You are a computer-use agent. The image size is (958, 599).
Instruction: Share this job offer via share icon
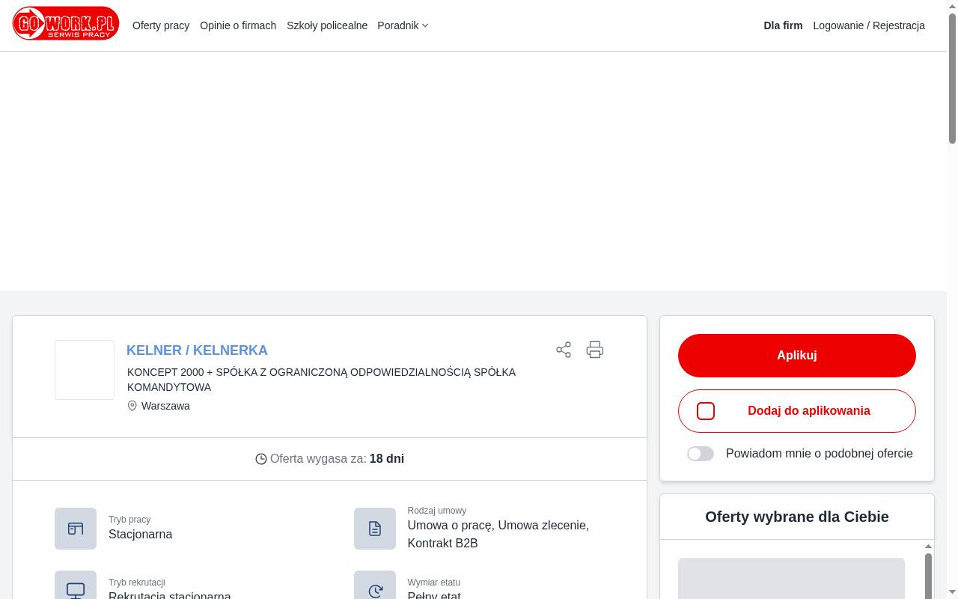pos(564,350)
